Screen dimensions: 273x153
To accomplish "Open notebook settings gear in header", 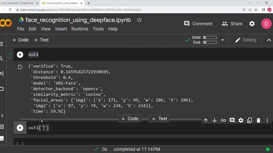I will [x=252, y=24].
